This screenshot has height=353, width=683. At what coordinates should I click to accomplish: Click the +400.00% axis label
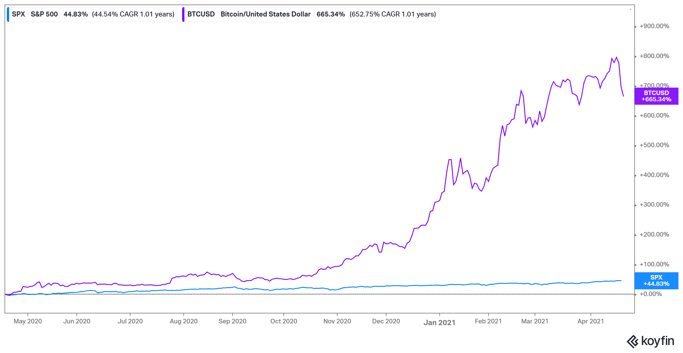click(x=654, y=175)
